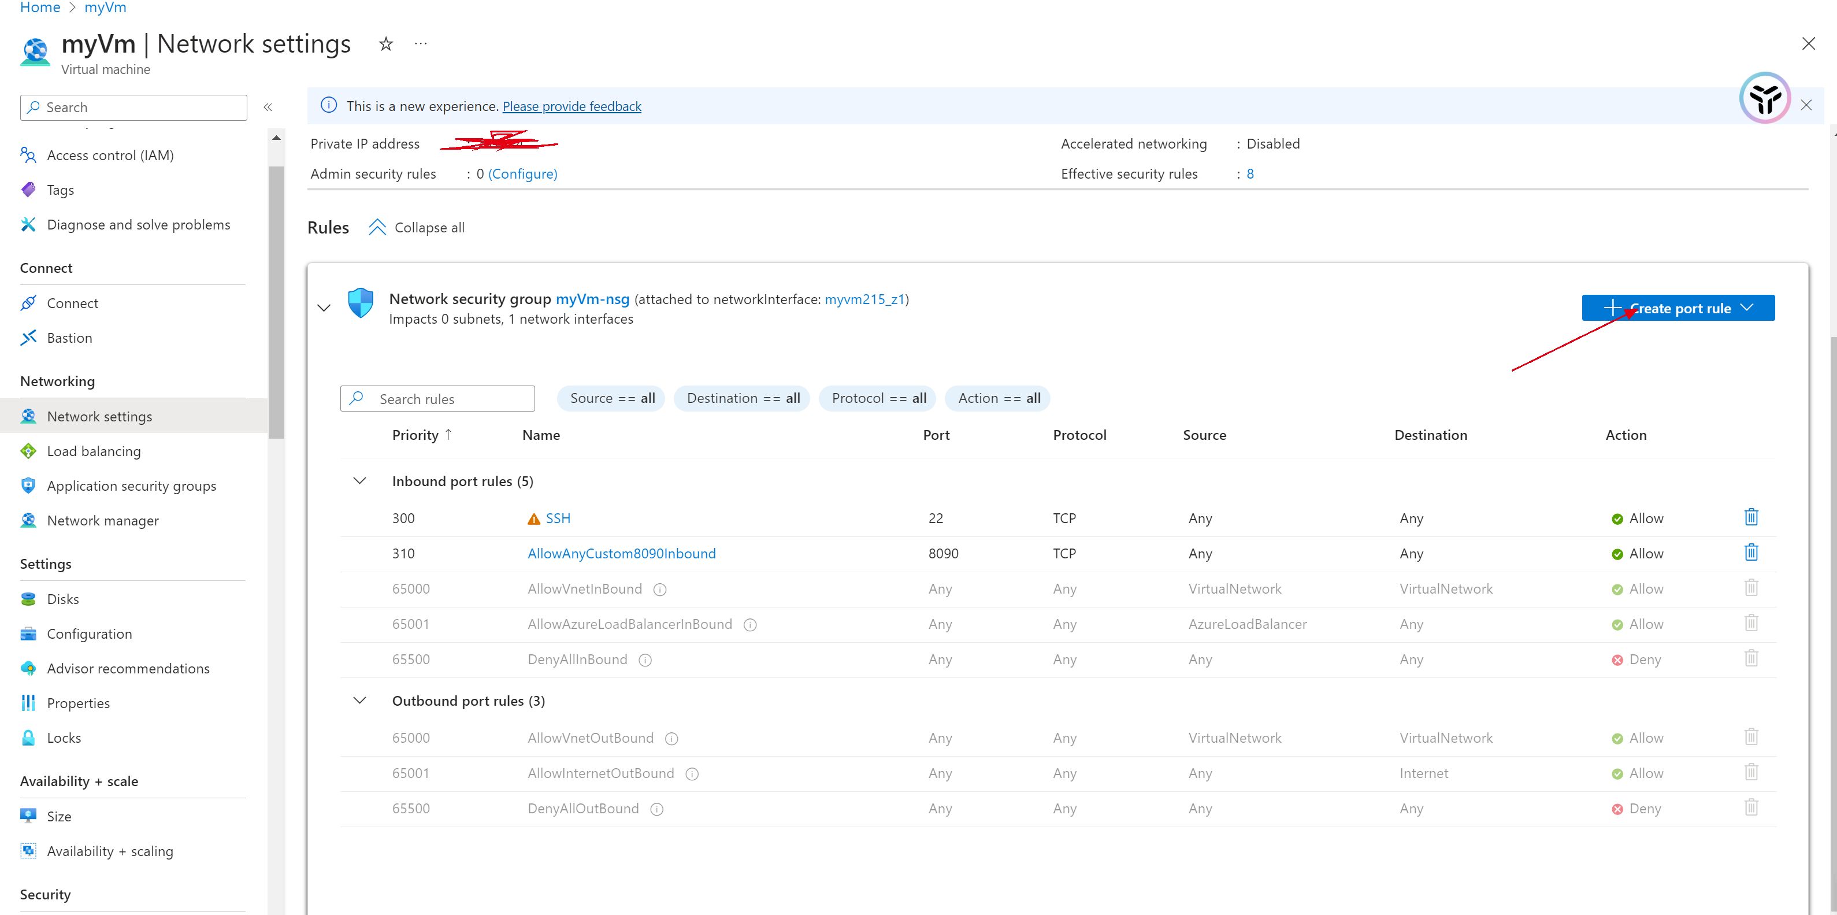Open Load balancing in sidebar
Viewport: 1837px width, 915px height.
click(94, 451)
